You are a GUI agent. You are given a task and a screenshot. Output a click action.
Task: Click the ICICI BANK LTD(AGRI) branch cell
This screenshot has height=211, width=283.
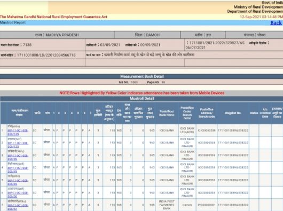coord(187,130)
